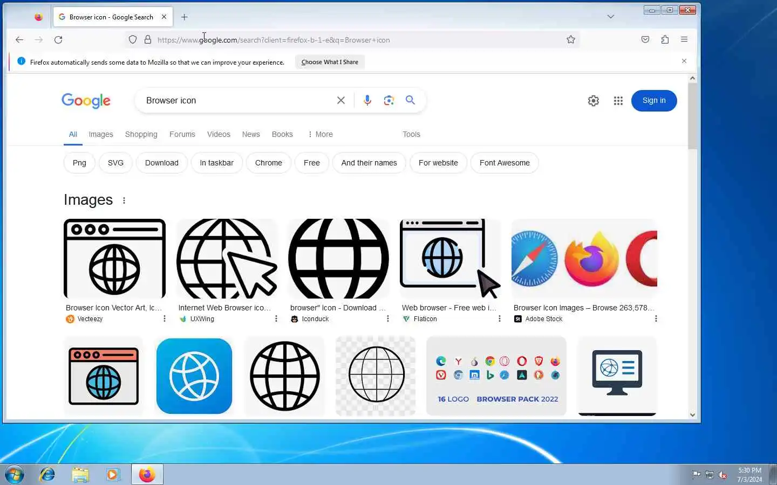The width and height of the screenshot is (777, 485).
Task: Switch to Videos results tab
Action: (x=219, y=134)
